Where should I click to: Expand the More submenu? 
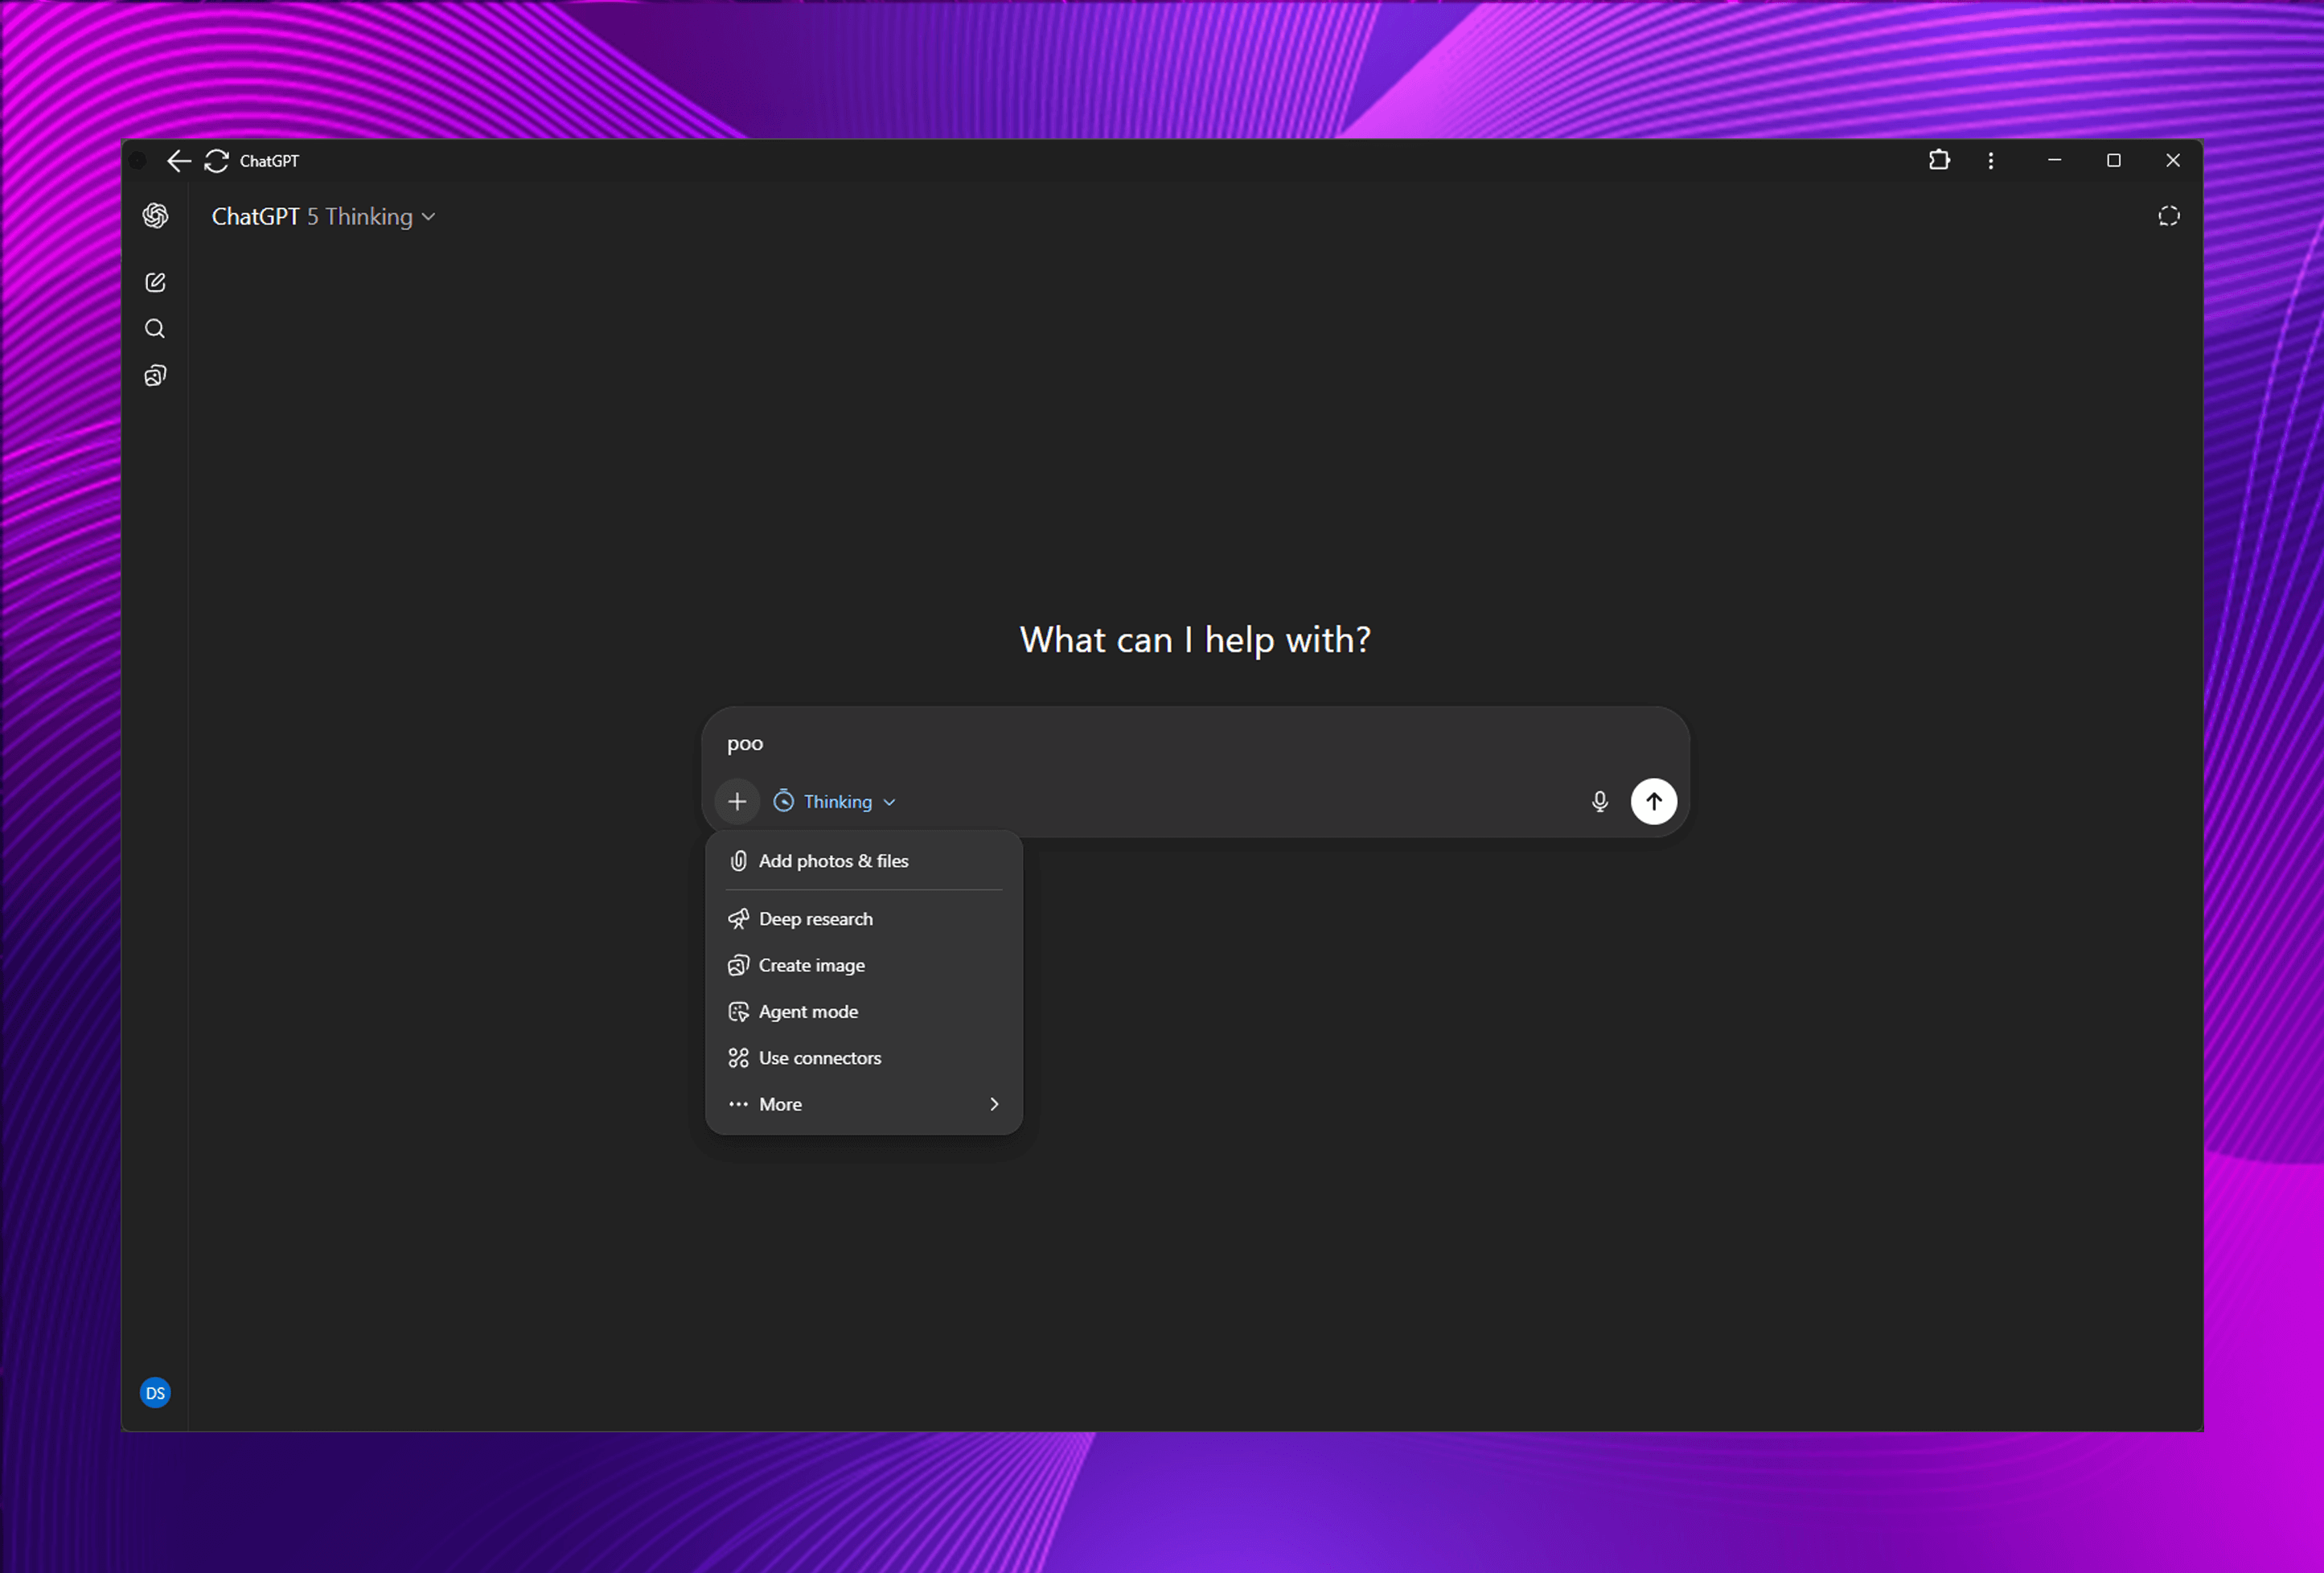click(863, 1104)
